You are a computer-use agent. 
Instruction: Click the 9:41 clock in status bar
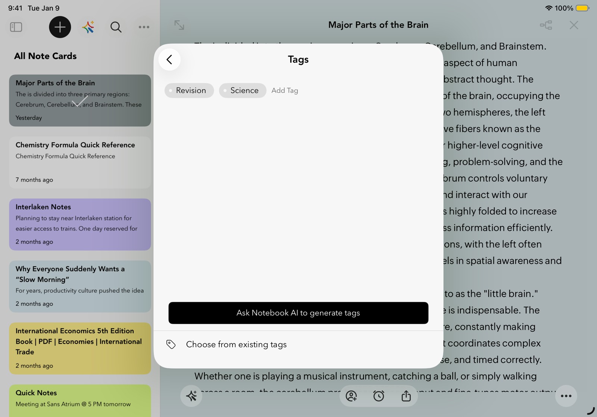click(15, 8)
